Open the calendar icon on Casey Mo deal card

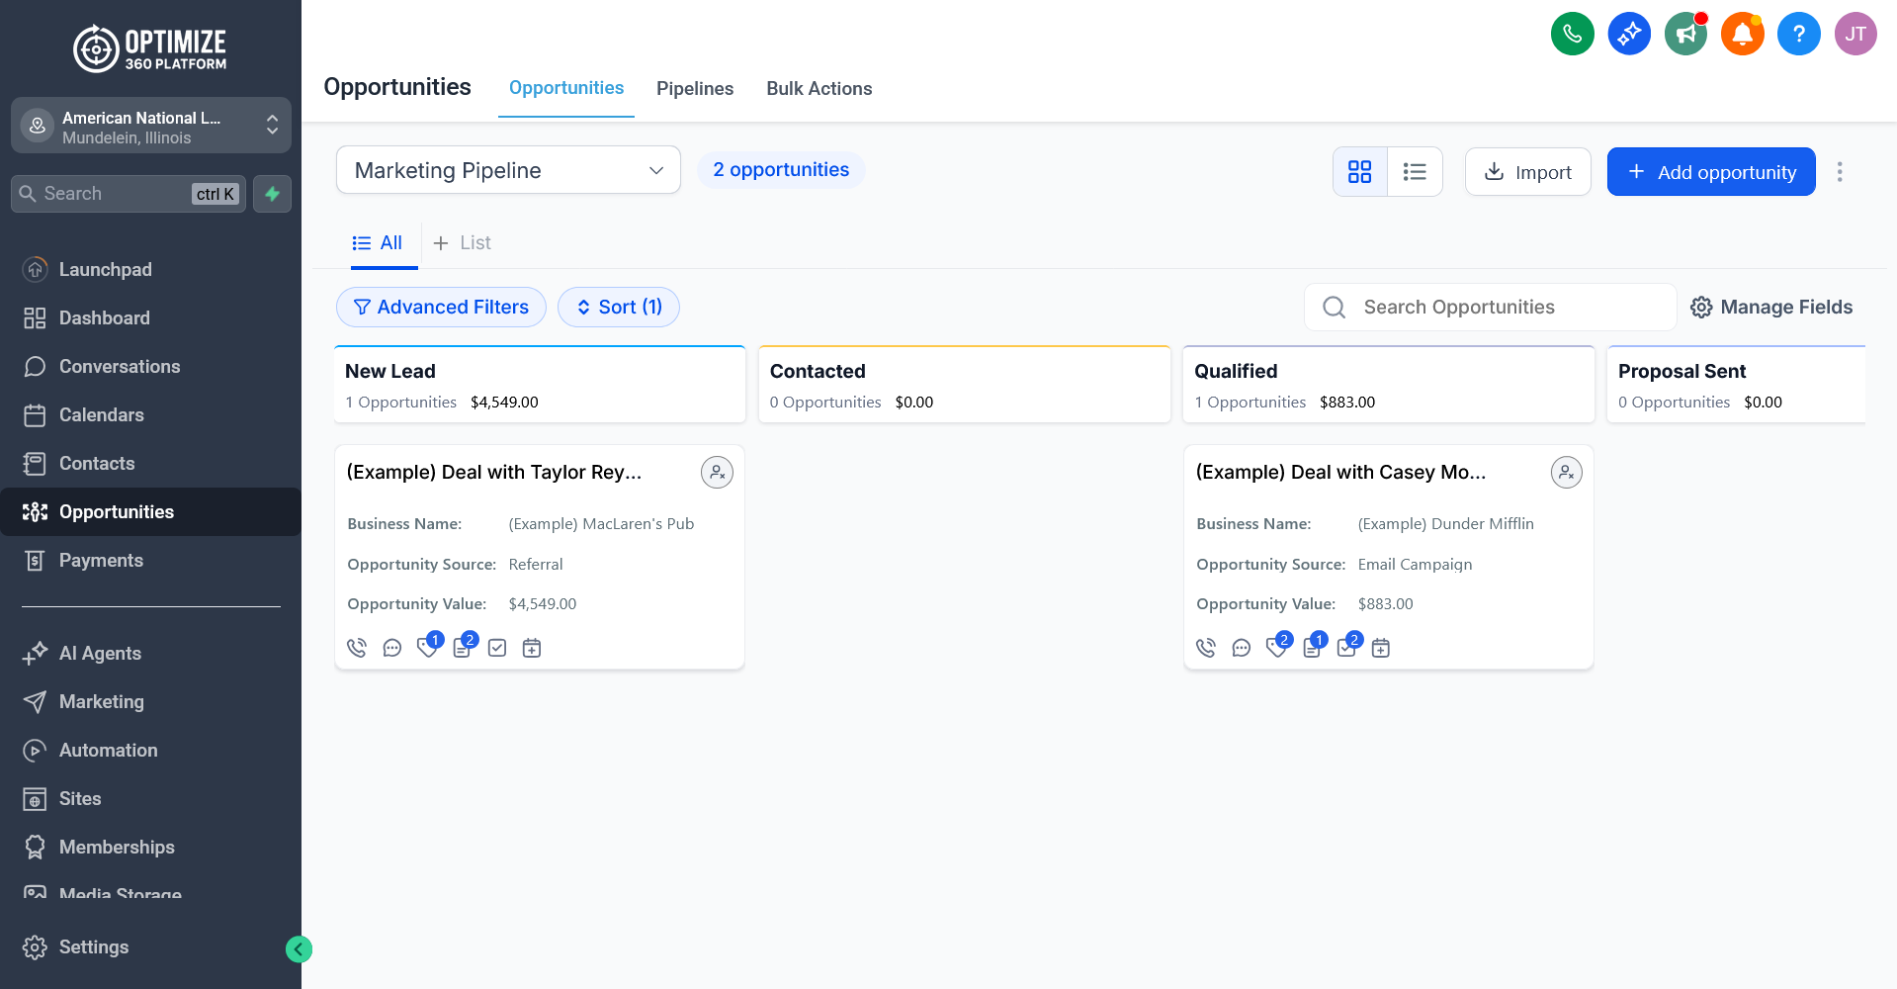[x=1381, y=648]
